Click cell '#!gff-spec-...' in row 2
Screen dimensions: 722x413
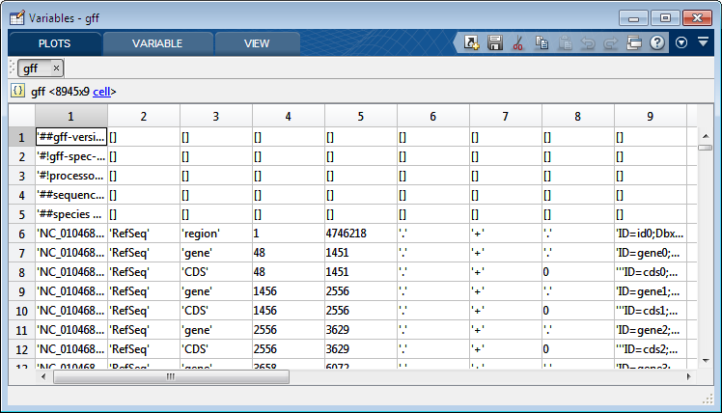[x=71, y=156]
